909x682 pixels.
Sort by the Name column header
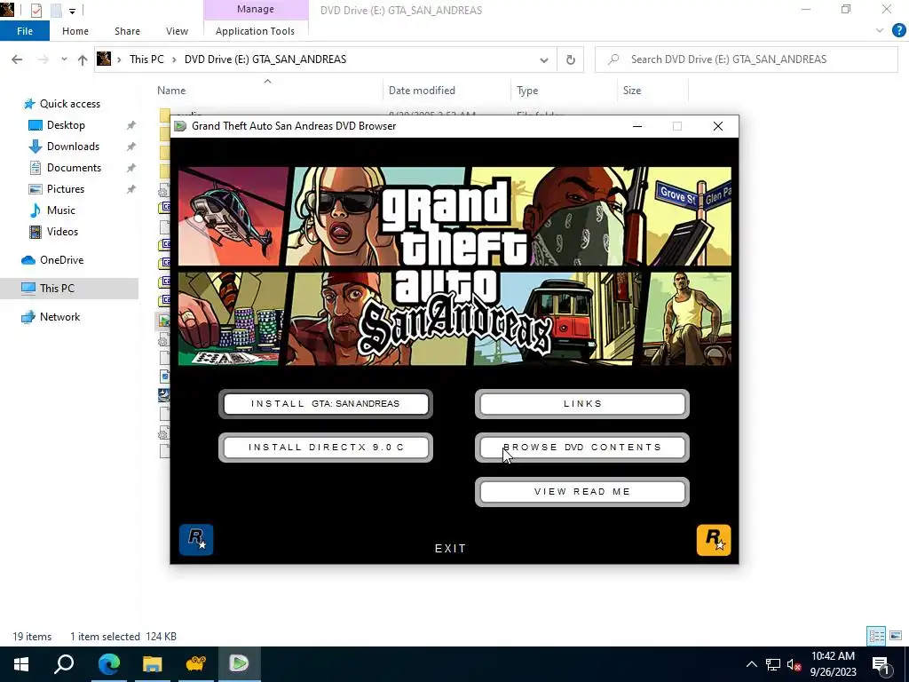pos(269,91)
